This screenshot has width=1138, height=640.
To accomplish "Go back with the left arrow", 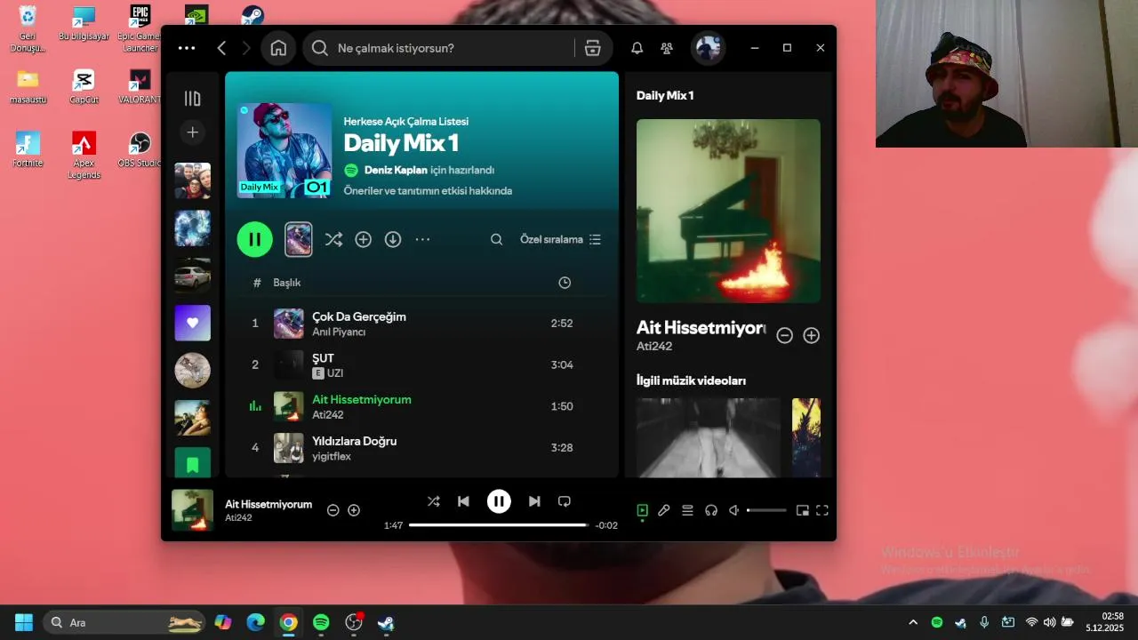I will (x=221, y=48).
